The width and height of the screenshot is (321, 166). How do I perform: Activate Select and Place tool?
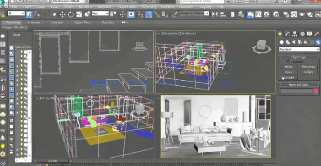point(87,14)
